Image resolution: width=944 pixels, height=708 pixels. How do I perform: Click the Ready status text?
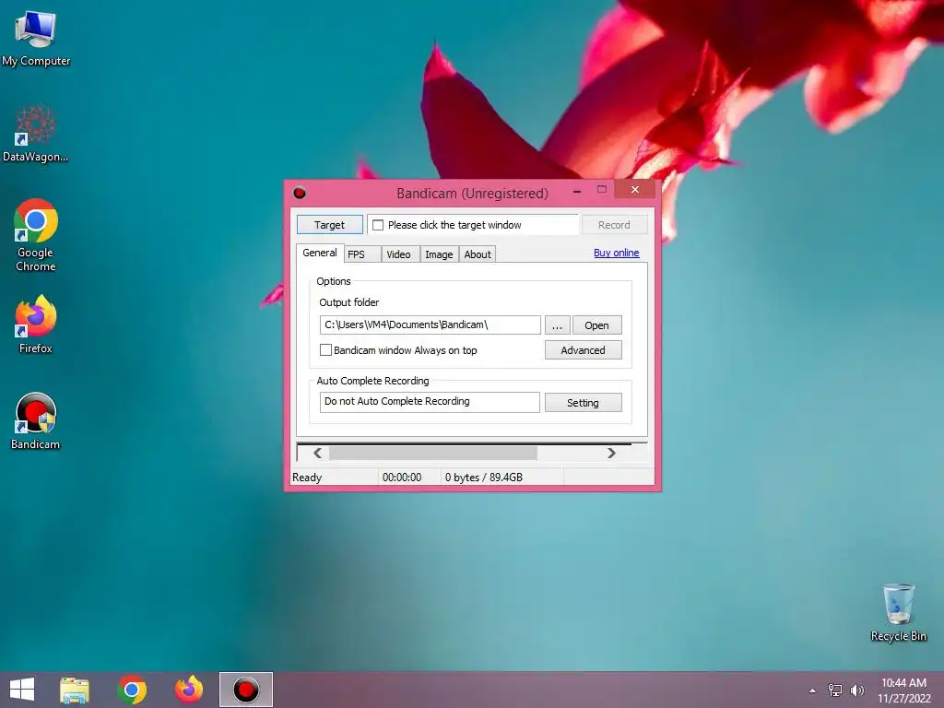(307, 478)
